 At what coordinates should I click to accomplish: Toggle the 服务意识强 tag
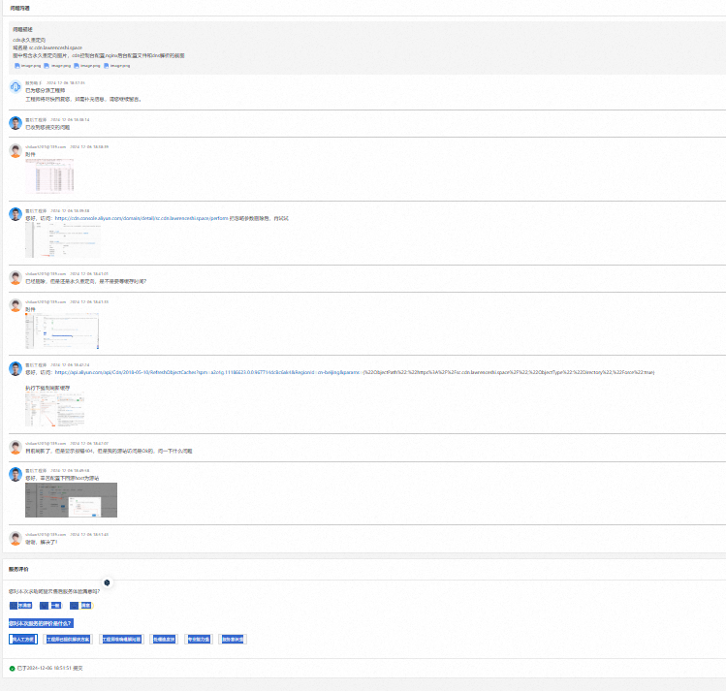tap(233, 640)
